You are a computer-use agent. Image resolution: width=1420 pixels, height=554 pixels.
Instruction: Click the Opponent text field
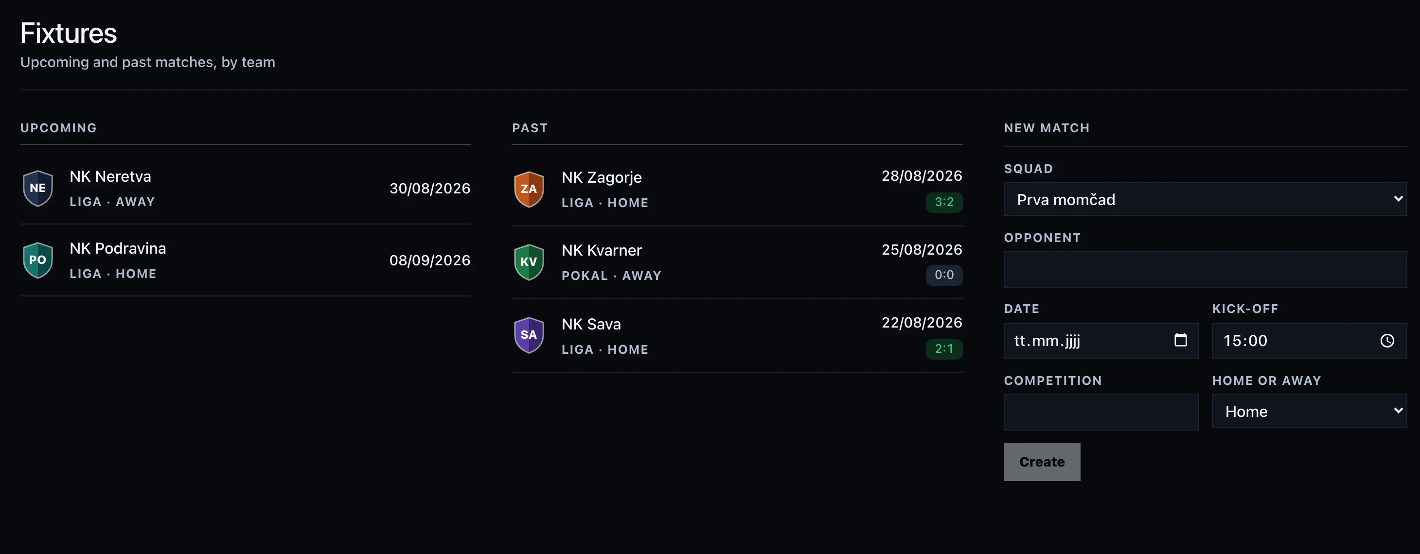point(1205,269)
